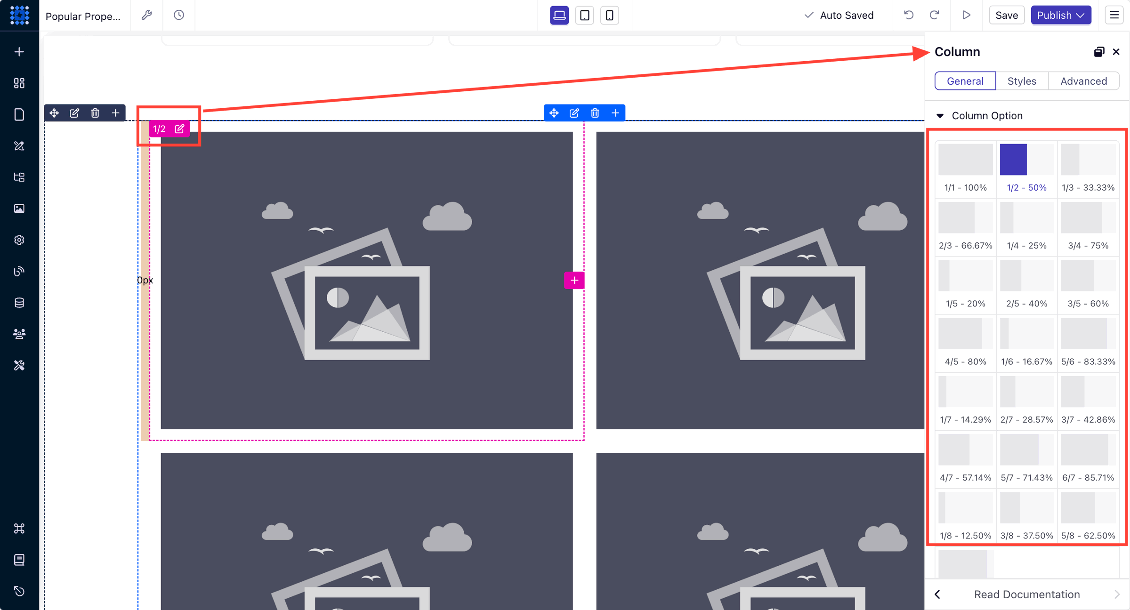Image resolution: width=1130 pixels, height=610 pixels.
Task: Open the settings gear icon in sidebar
Action: (19, 240)
